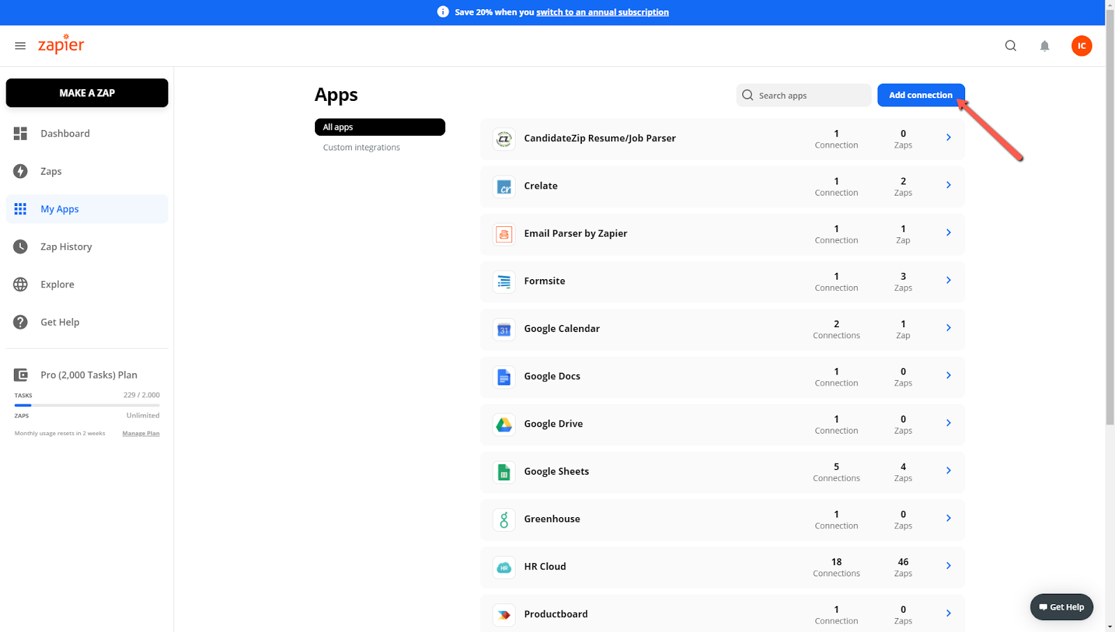The height and width of the screenshot is (632, 1115).
Task: Click the tasks usage progress bar
Action: [x=87, y=405]
